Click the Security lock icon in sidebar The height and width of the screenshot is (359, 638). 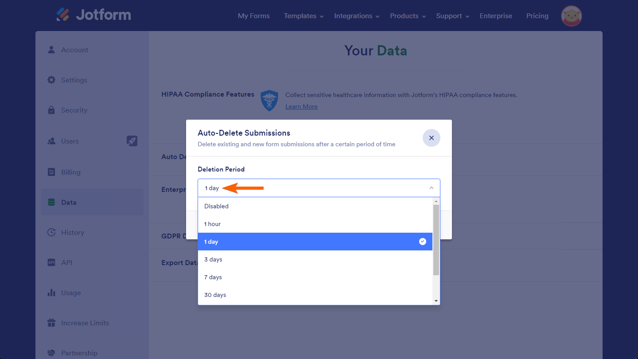click(51, 110)
